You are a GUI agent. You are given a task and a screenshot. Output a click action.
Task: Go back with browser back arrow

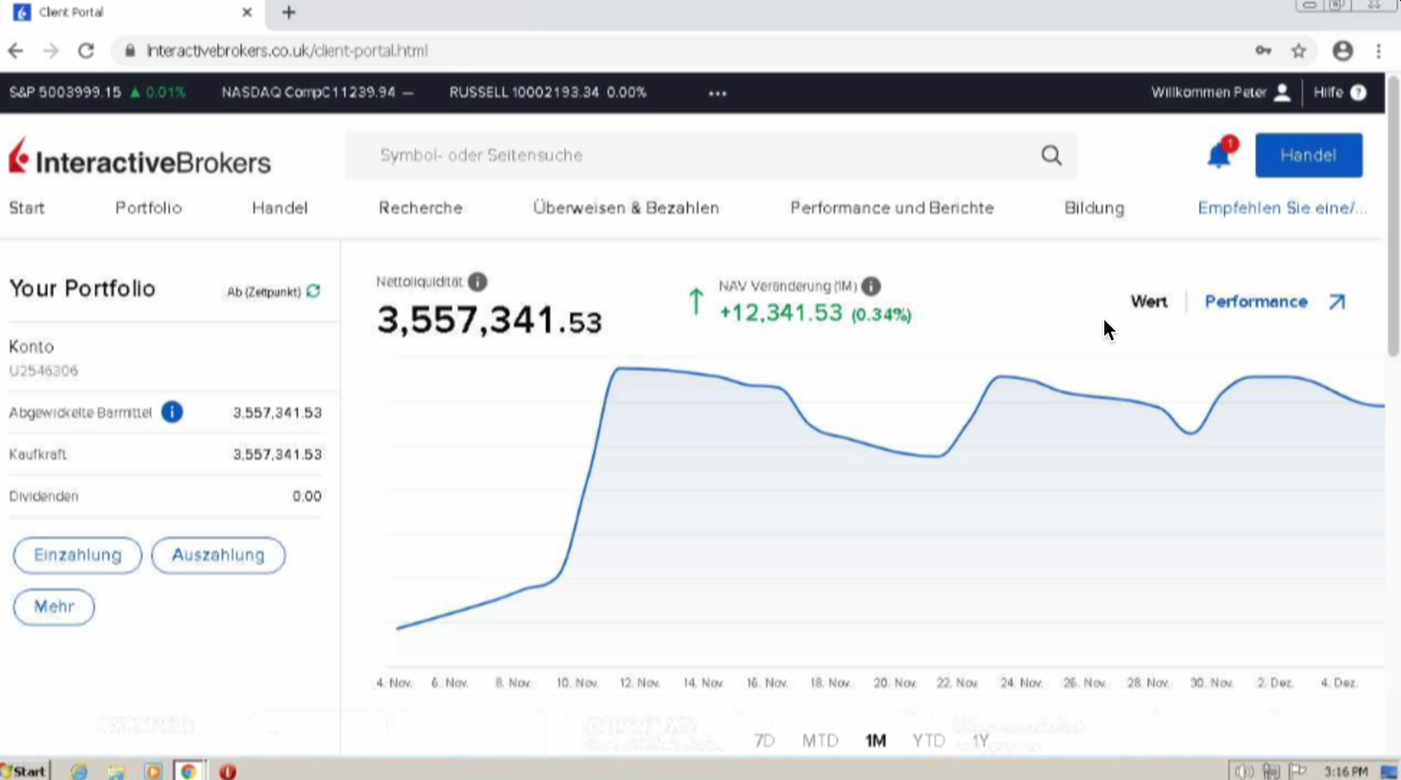(x=15, y=51)
